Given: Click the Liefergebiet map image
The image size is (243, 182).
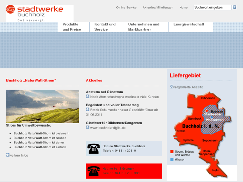Looking at the screenshot, I should coord(203,135).
